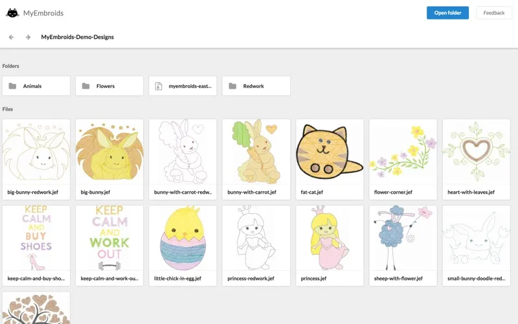Select keep-calm-and-work-out thumbnail
Viewport: 518px width, 324px height.
(109, 238)
